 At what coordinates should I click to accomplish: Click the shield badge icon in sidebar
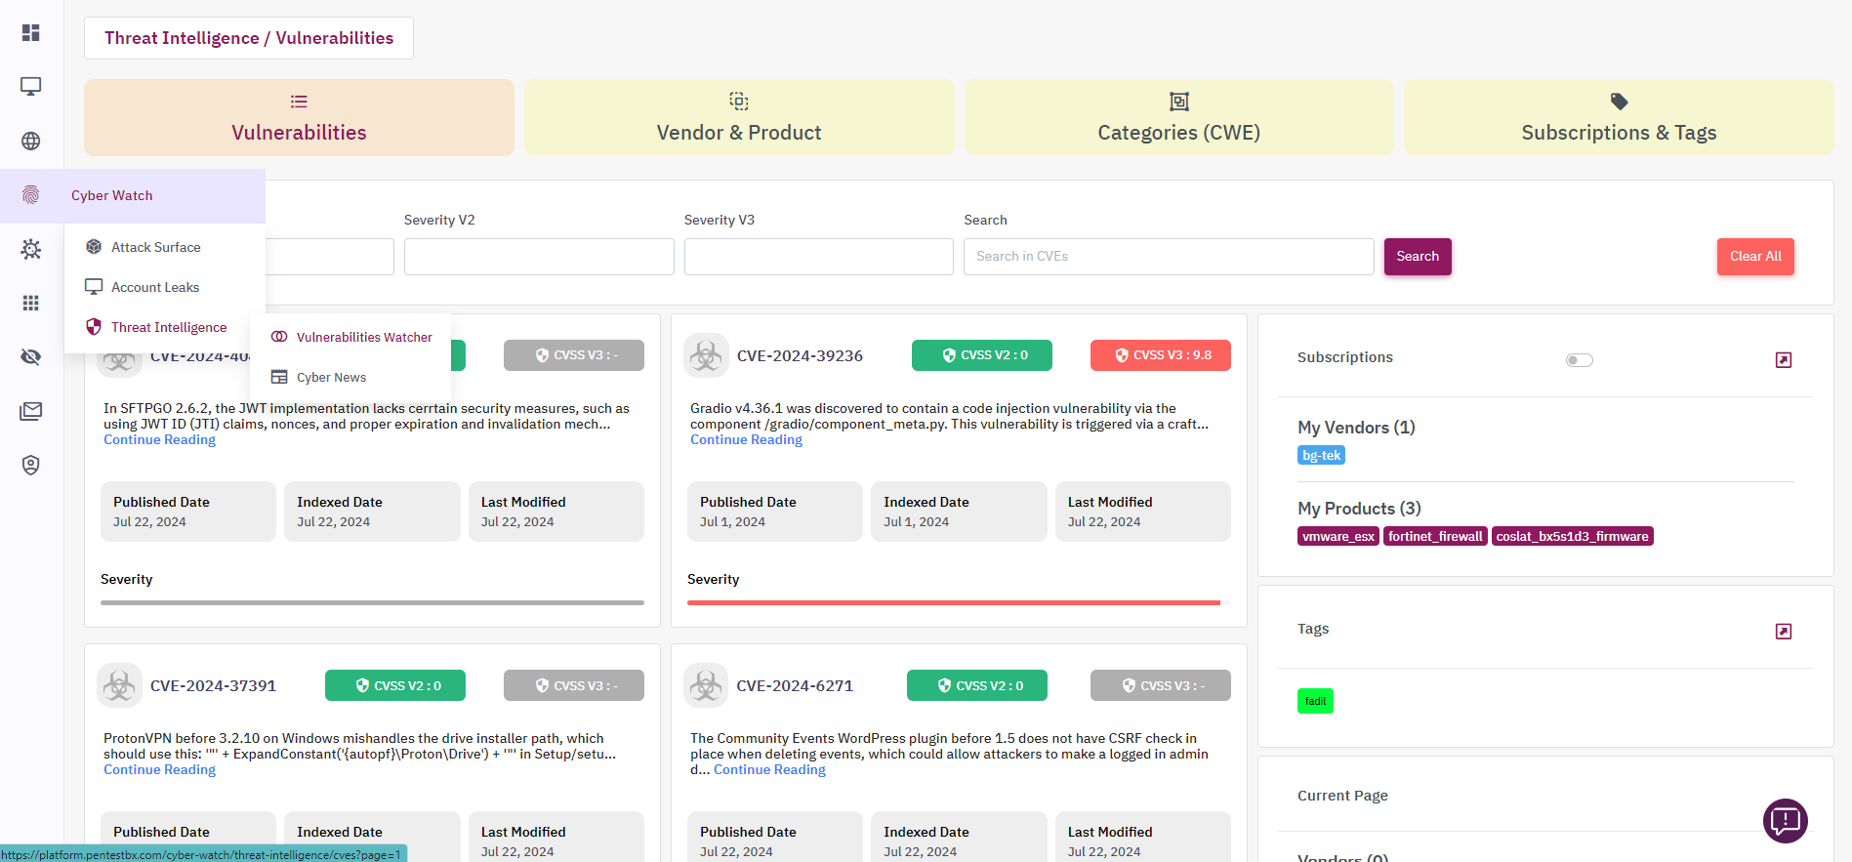[x=31, y=465]
